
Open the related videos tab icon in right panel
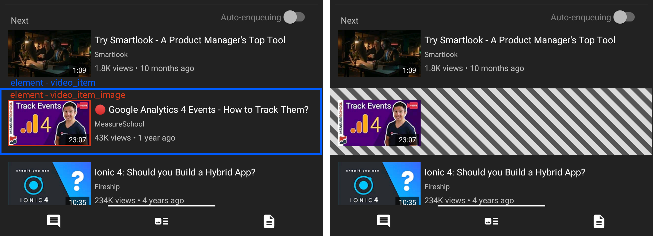(491, 221)
